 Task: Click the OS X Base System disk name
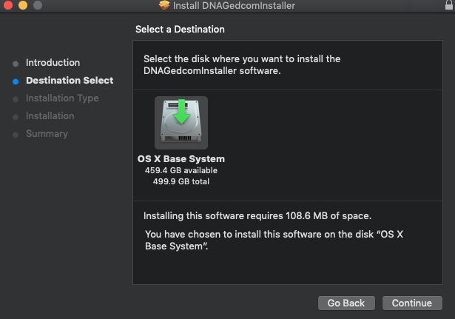point(181,159)
